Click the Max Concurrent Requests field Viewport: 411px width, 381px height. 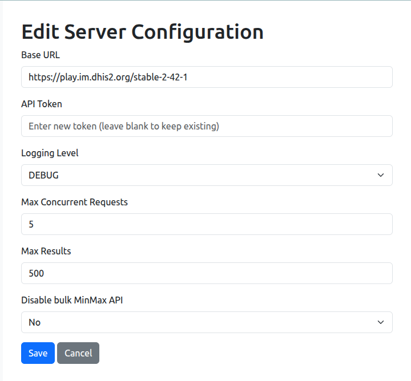[207, 224]
